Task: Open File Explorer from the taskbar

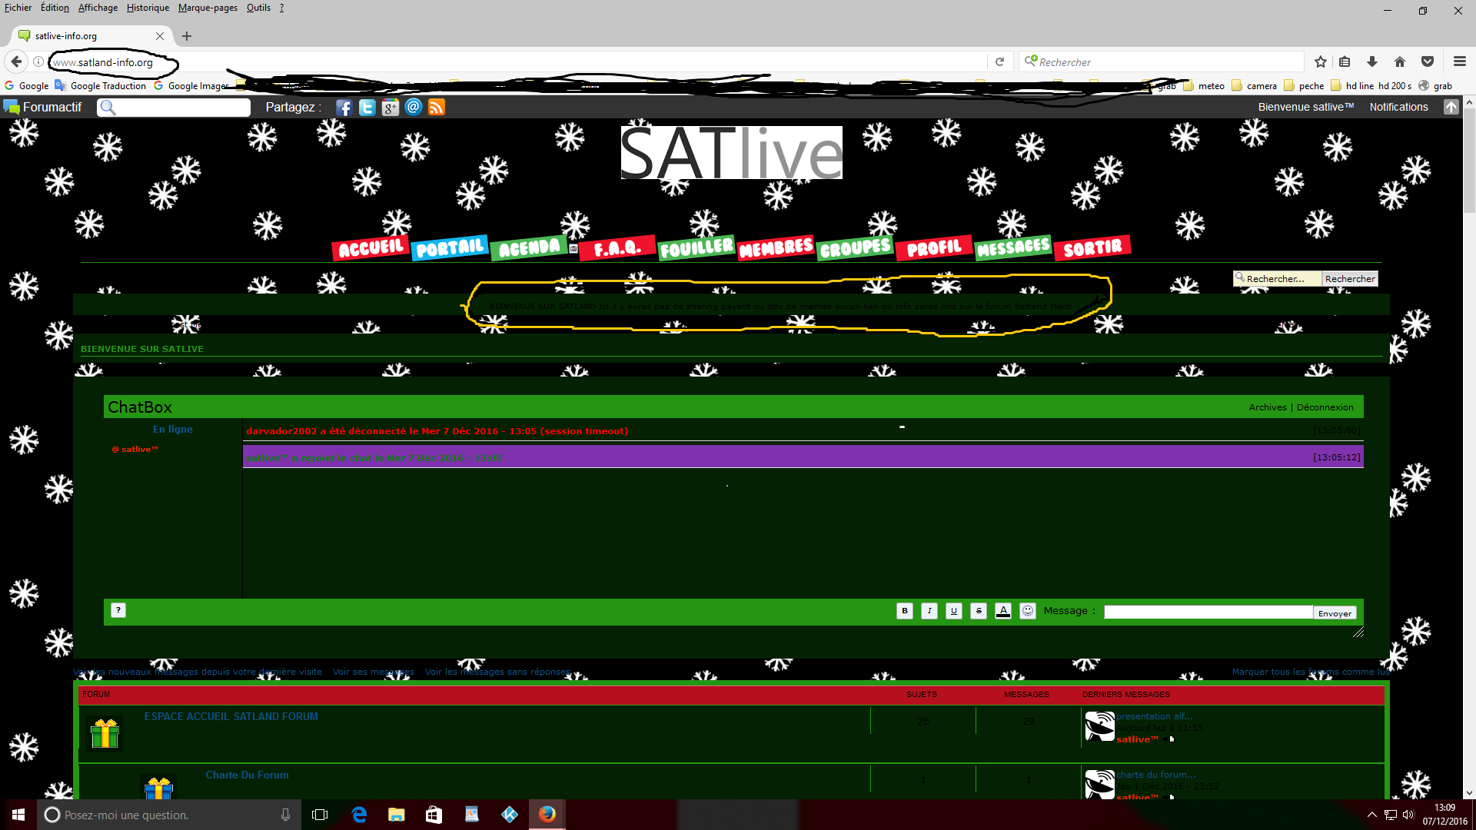Action: point(396,815)
